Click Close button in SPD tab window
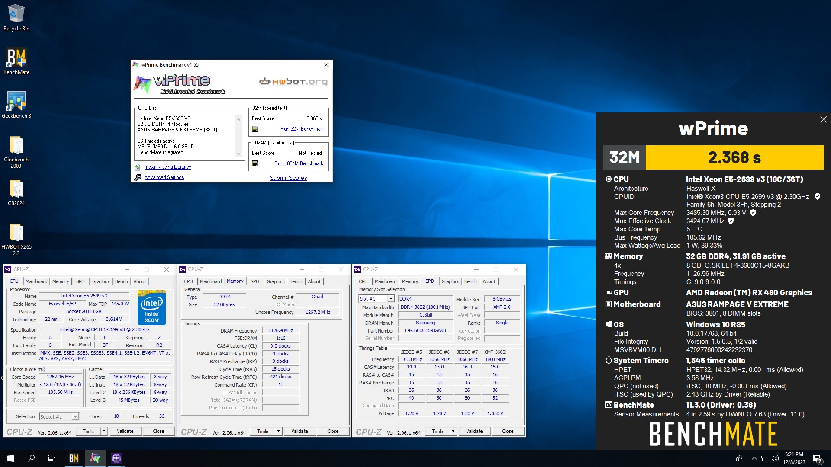The height and width of the screenshot is (467, 831). click(x=508, y=431)
